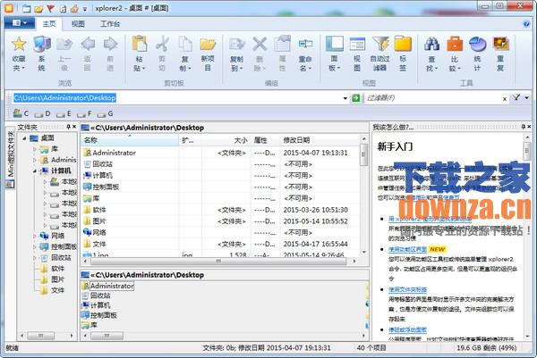Sort by the 名称 column header
This screenshot has height=358, width=537.
pos(130,140)
